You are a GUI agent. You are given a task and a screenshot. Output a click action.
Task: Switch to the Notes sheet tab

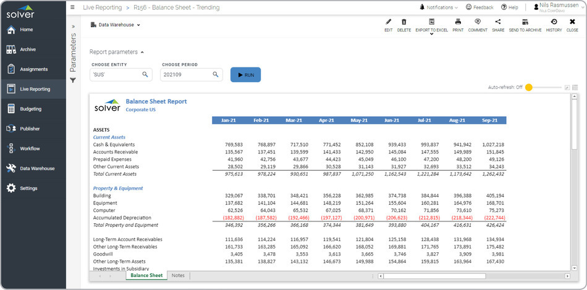[178, 276]
